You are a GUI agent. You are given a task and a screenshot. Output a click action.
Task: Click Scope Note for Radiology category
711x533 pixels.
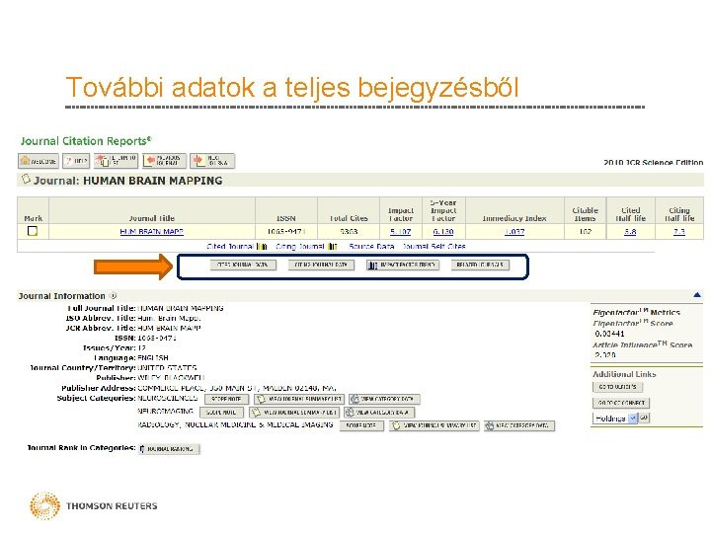tap(361, 426)
